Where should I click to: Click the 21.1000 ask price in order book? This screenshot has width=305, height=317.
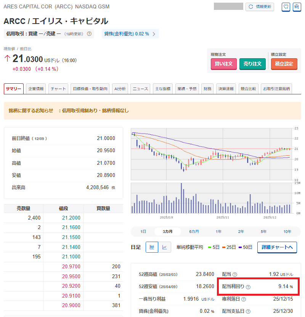[x=63, y=256]
